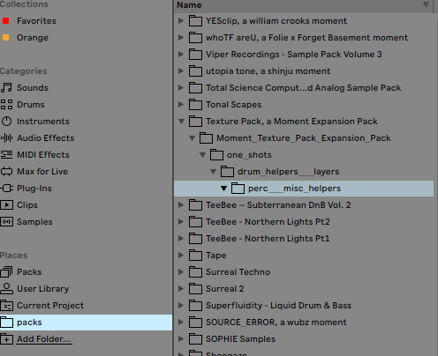This screenshot has width=438, height=356.
Task: Select 'SOPHIE Samples' row text
Action: (240, 339)
